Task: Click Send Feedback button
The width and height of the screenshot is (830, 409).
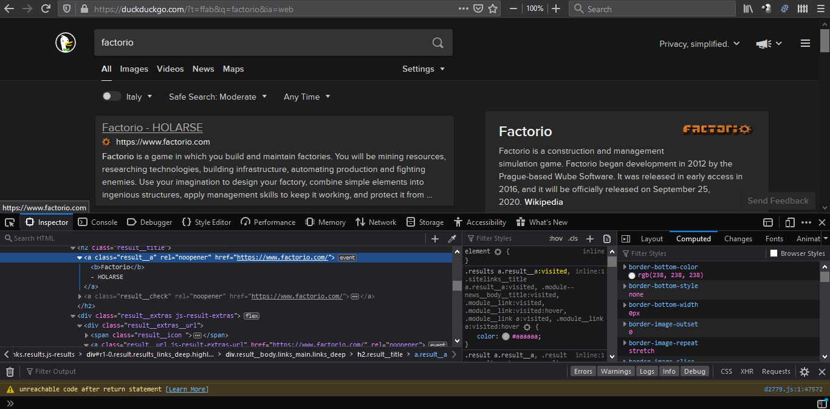Action: coord(778,201)
